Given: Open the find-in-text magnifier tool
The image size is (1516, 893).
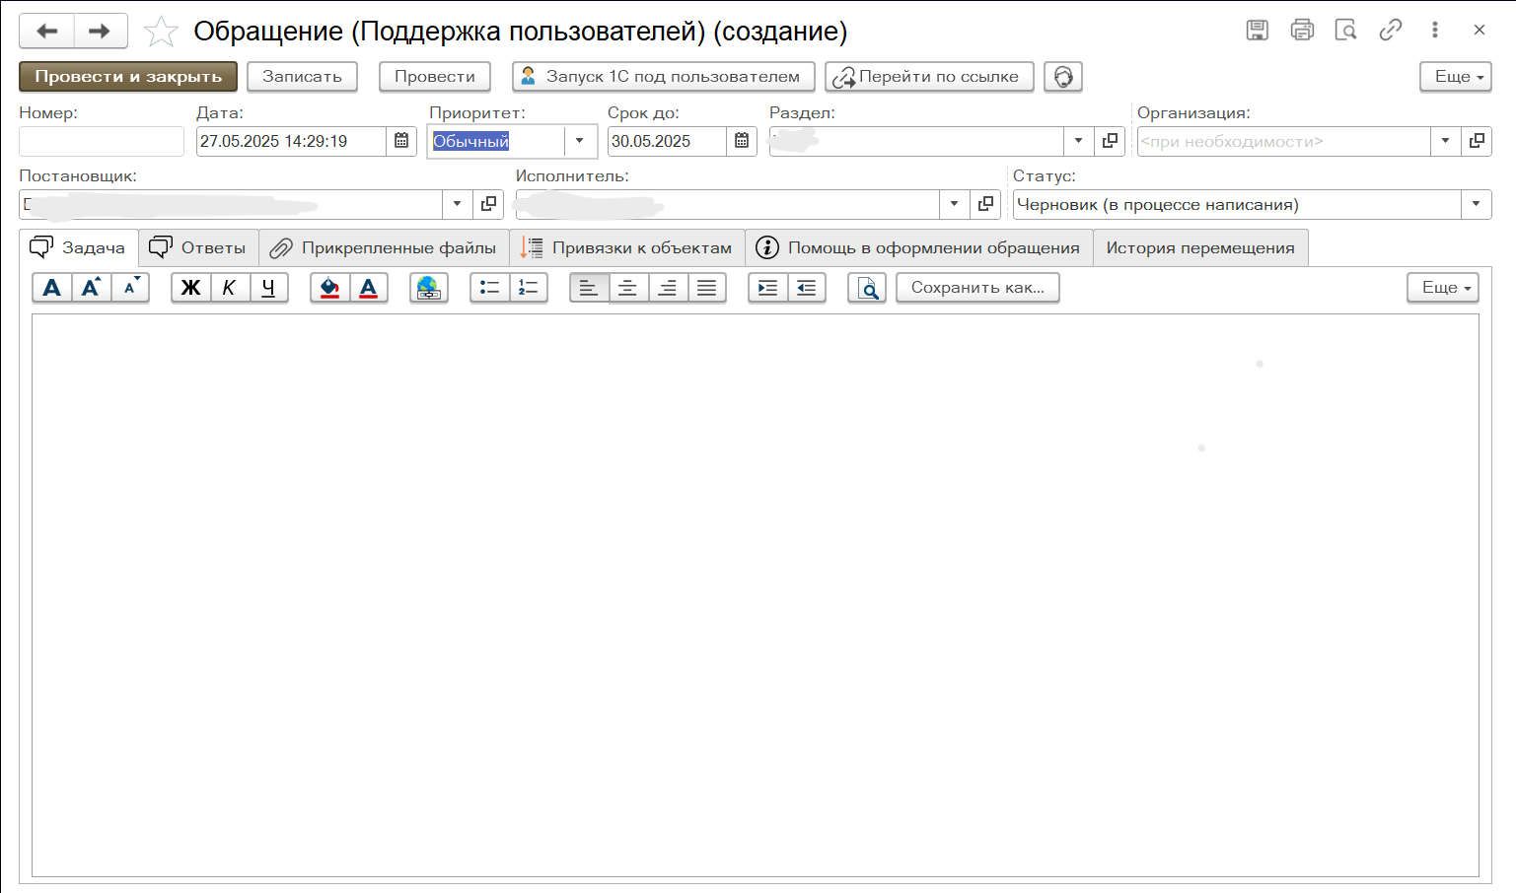Looking at the screenshot, I should click(x=866, y=288).
